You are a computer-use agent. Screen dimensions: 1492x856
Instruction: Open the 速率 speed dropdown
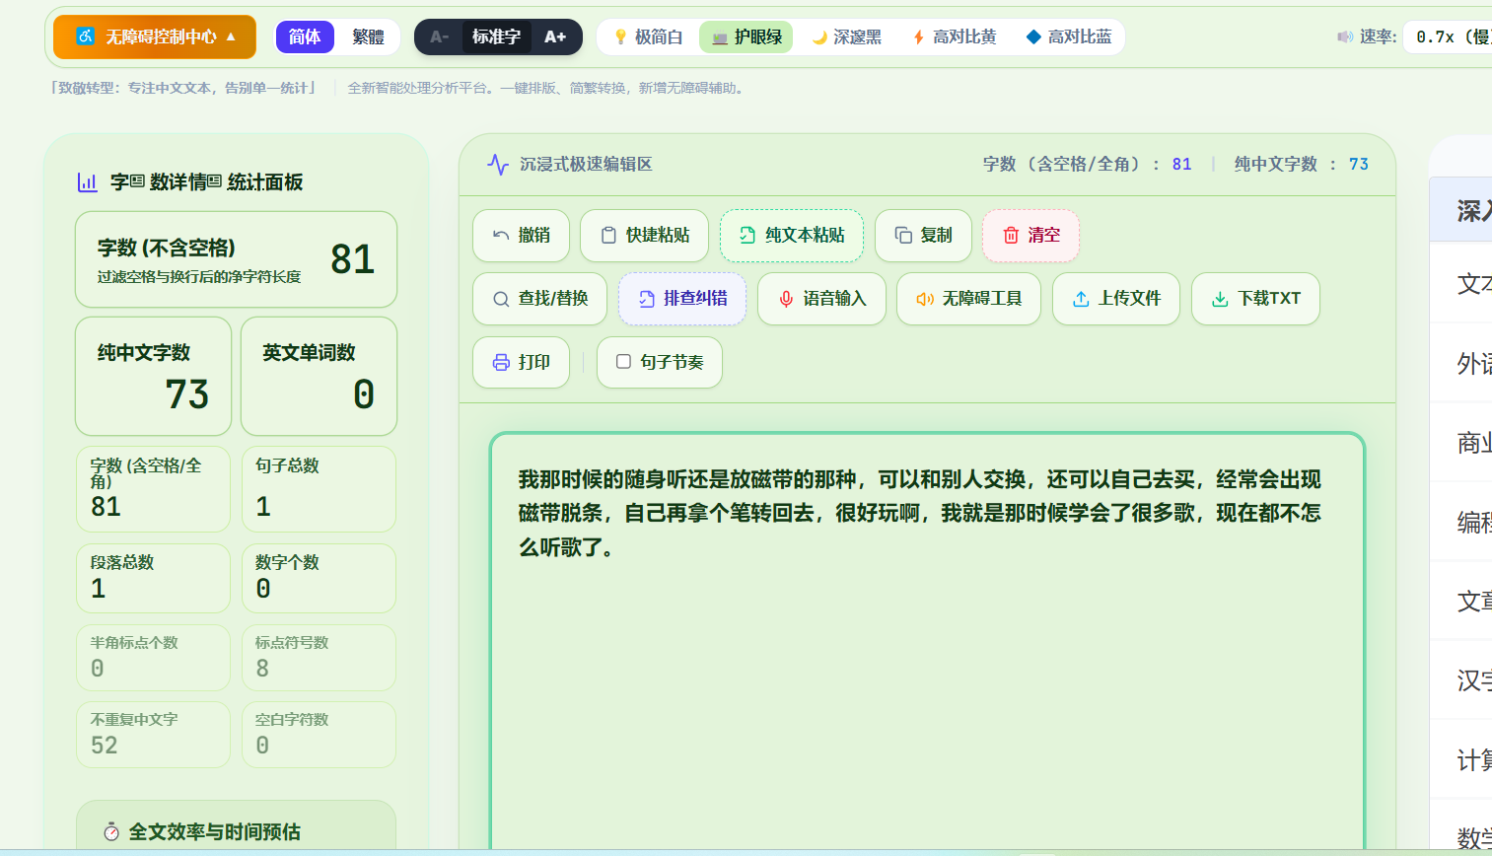1448,36
